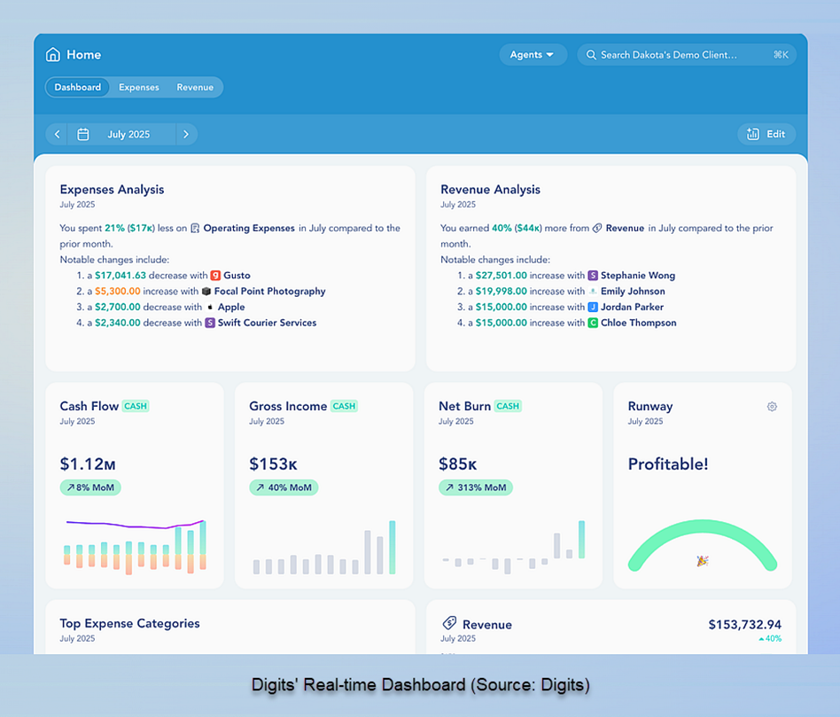Open the calendar date picker icon
The width and height of the screenshot is (840, 717).
[83, 134]
